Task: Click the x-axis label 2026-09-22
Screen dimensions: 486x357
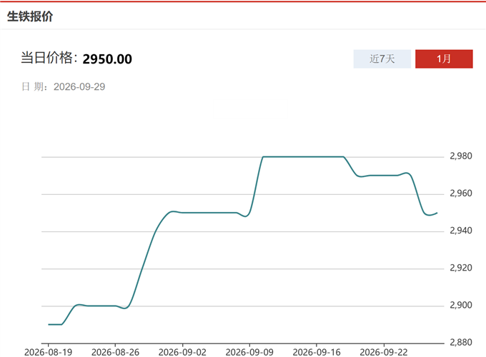Action: click(x=384, y=352)
